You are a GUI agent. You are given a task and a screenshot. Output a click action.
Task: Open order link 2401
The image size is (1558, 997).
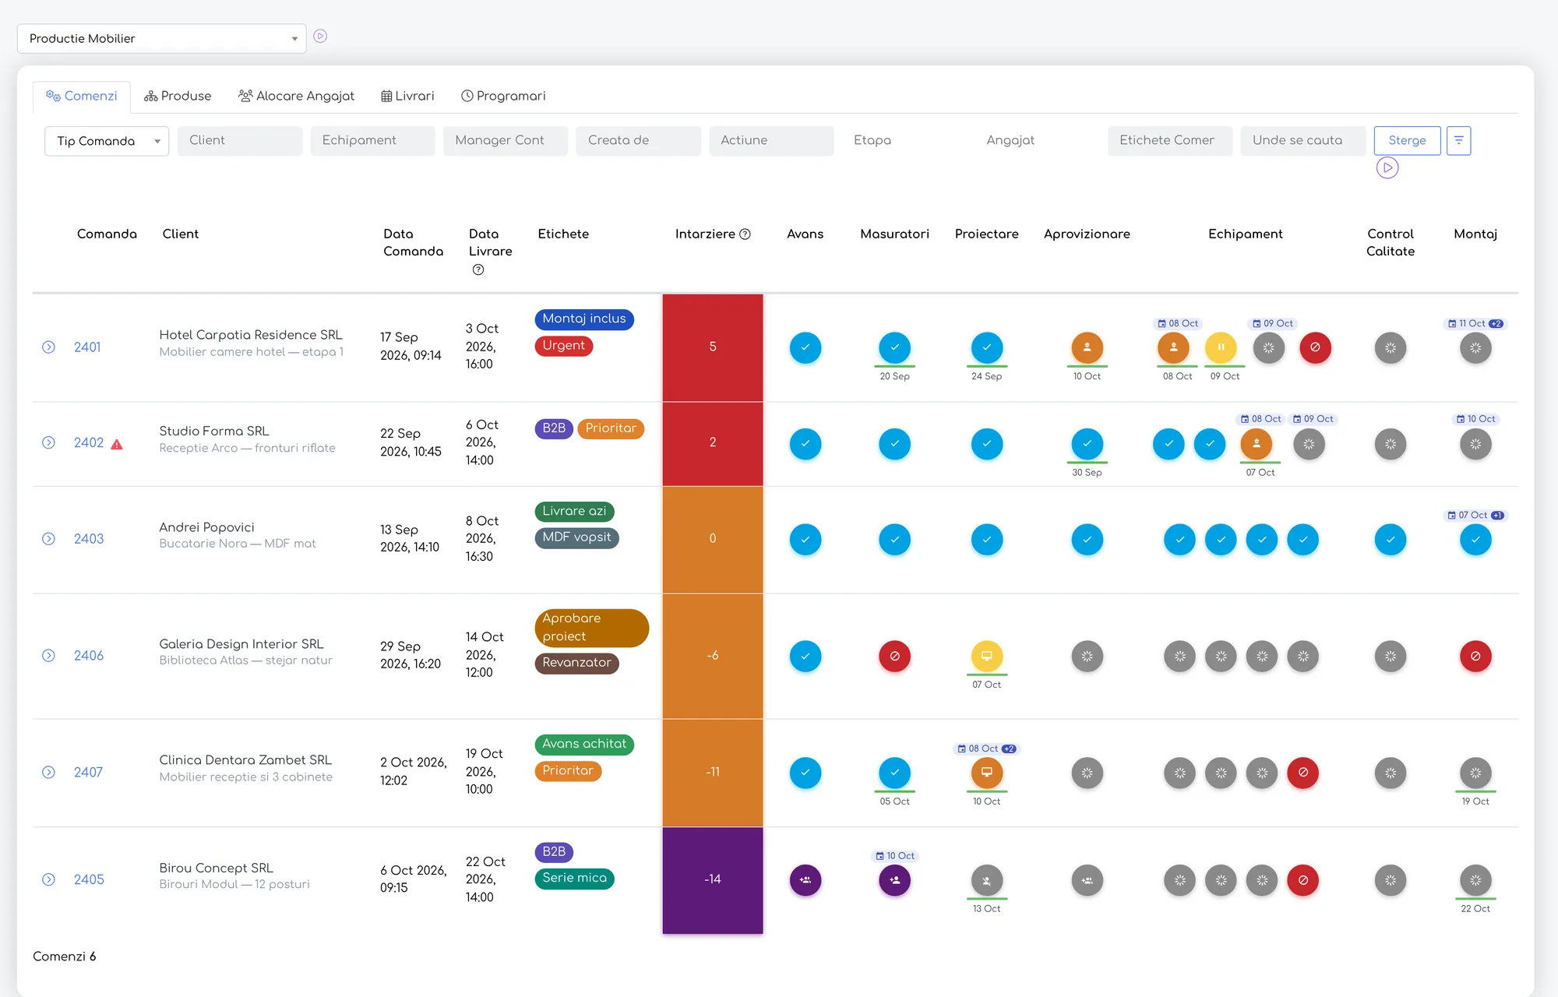coord(87,347)
